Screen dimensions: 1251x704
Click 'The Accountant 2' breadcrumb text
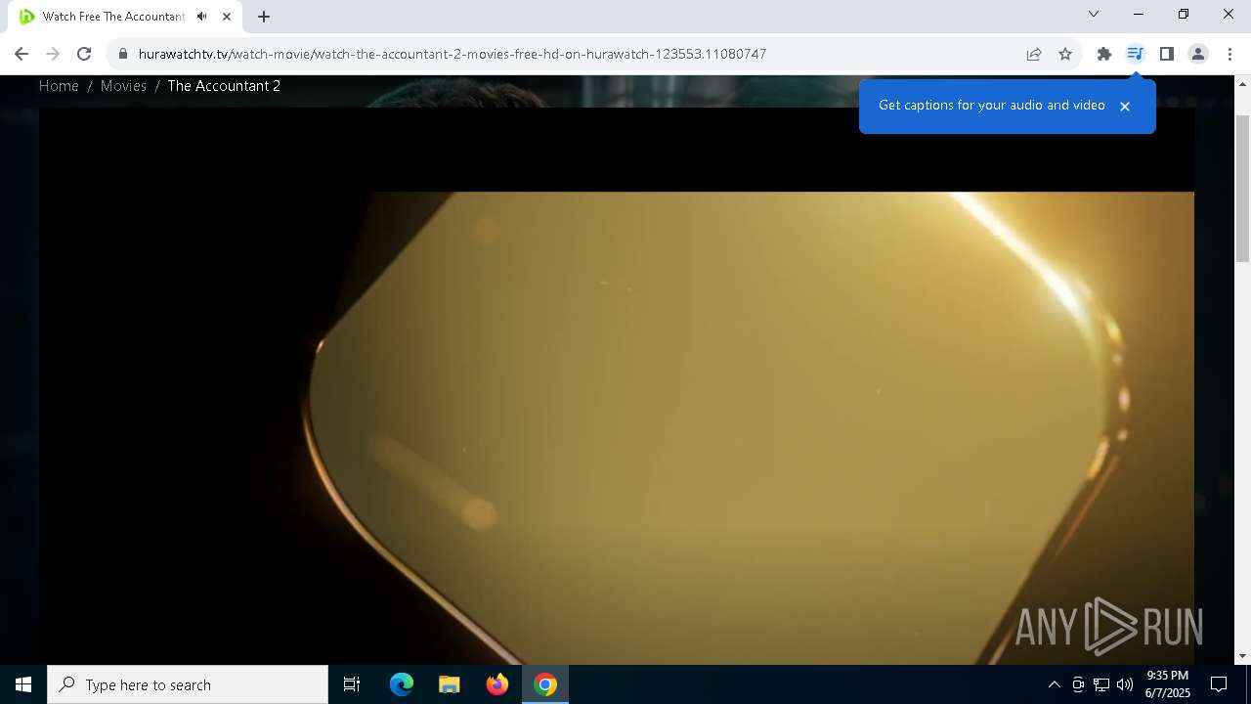click(224, 86)
